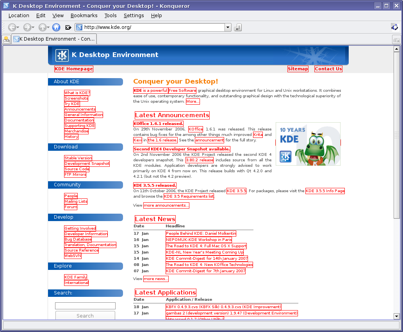Click the more news link
The image size is (403, 332).
tap(156, 279)
